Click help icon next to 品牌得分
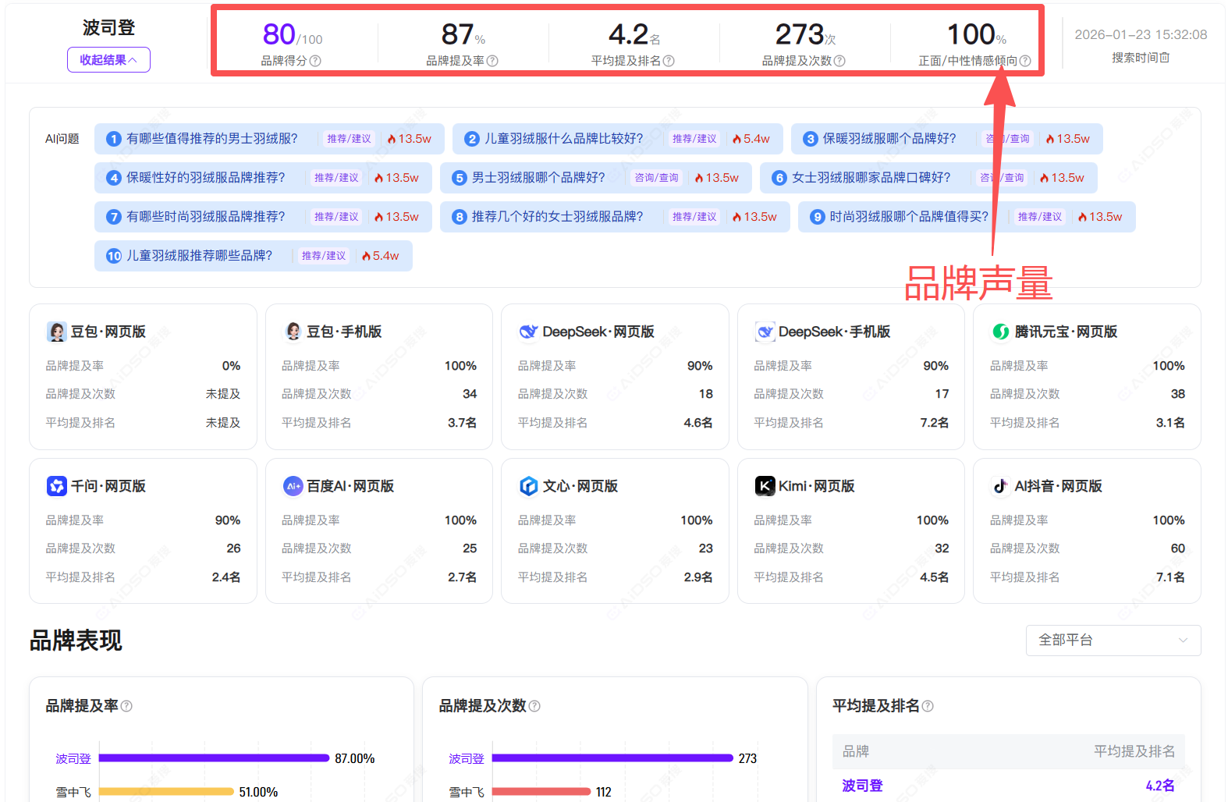Viewport: 1228px width, 802px height. [315, 61]
